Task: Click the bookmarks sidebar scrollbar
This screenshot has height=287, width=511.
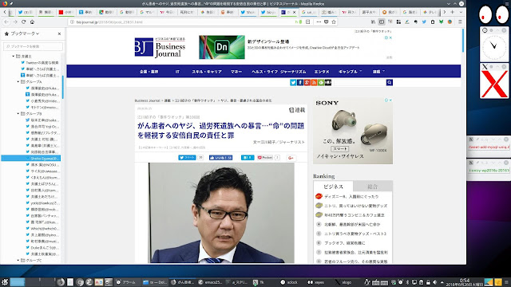Action: tap(62, 87)
